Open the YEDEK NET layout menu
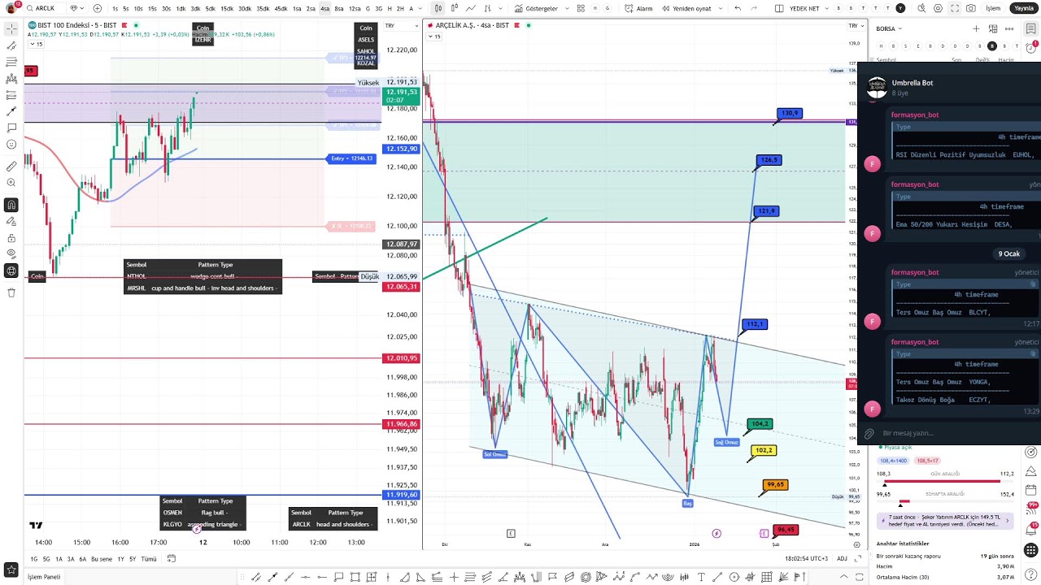1041x585 pixels. [804, 8]
